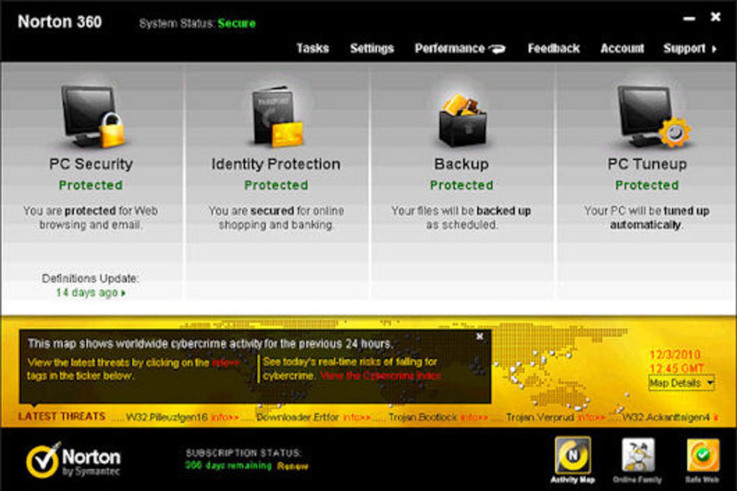Click the days remaining subscription text
737x491 pixels.
point(228,466)
